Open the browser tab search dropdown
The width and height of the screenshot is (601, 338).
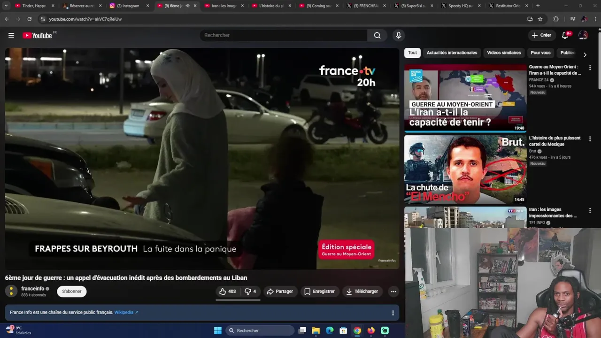tap(6, 6)
